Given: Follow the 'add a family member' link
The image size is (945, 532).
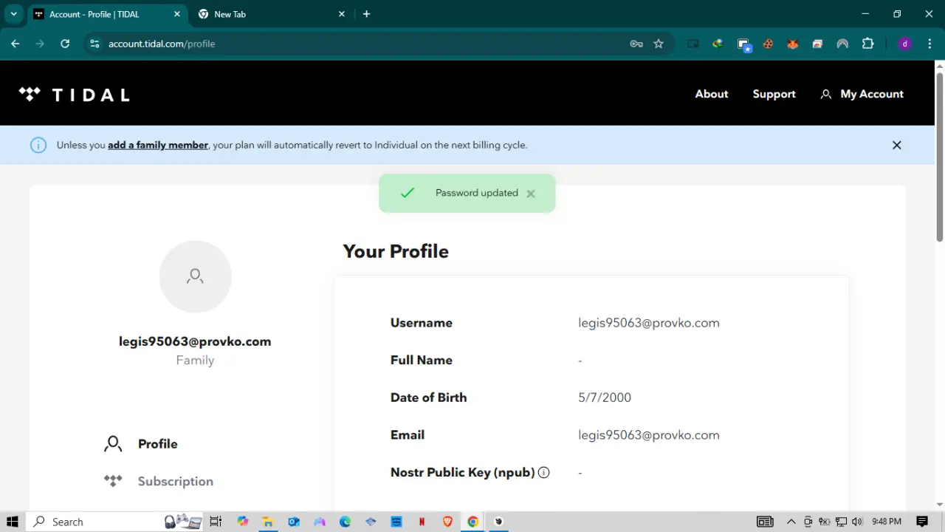Looking at the screenshot, I should [158, 145].
